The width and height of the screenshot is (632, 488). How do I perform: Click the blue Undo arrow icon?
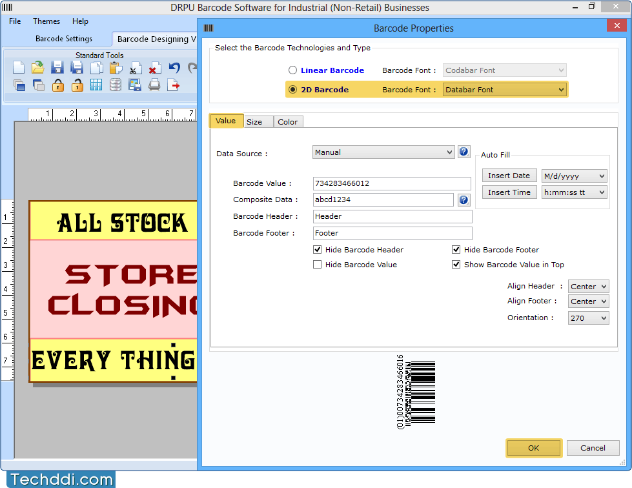pos(174,67)
